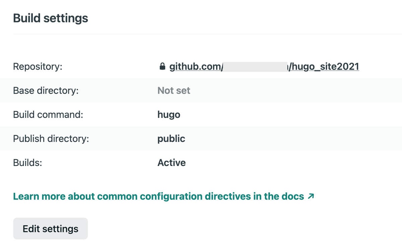Click the 'Builds:' label

point(27,163)
